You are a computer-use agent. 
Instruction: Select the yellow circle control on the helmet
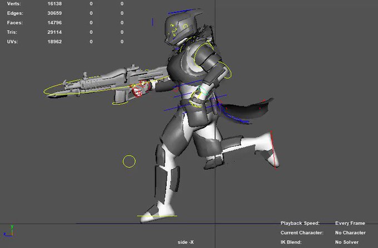tap(185, 26)
